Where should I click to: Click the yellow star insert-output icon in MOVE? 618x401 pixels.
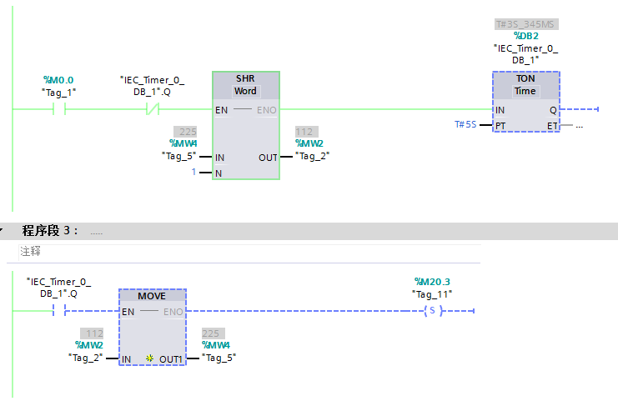pos(149,358)
